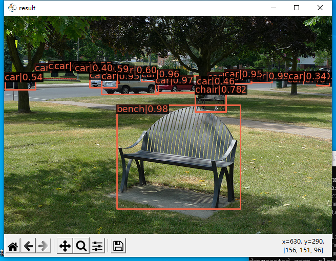This screenshot has height=261, width=336.
Task: Click the |0.96 detection label
Action: tap(168, 74)
